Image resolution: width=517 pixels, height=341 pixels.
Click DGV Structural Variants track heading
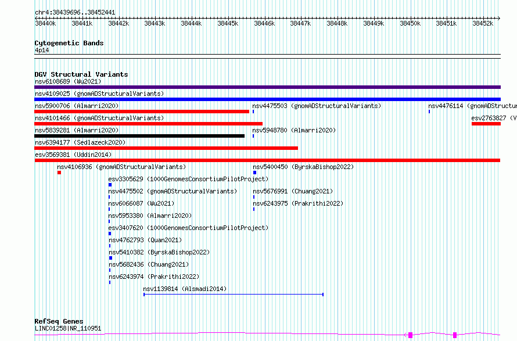click(x=81, y=74)
